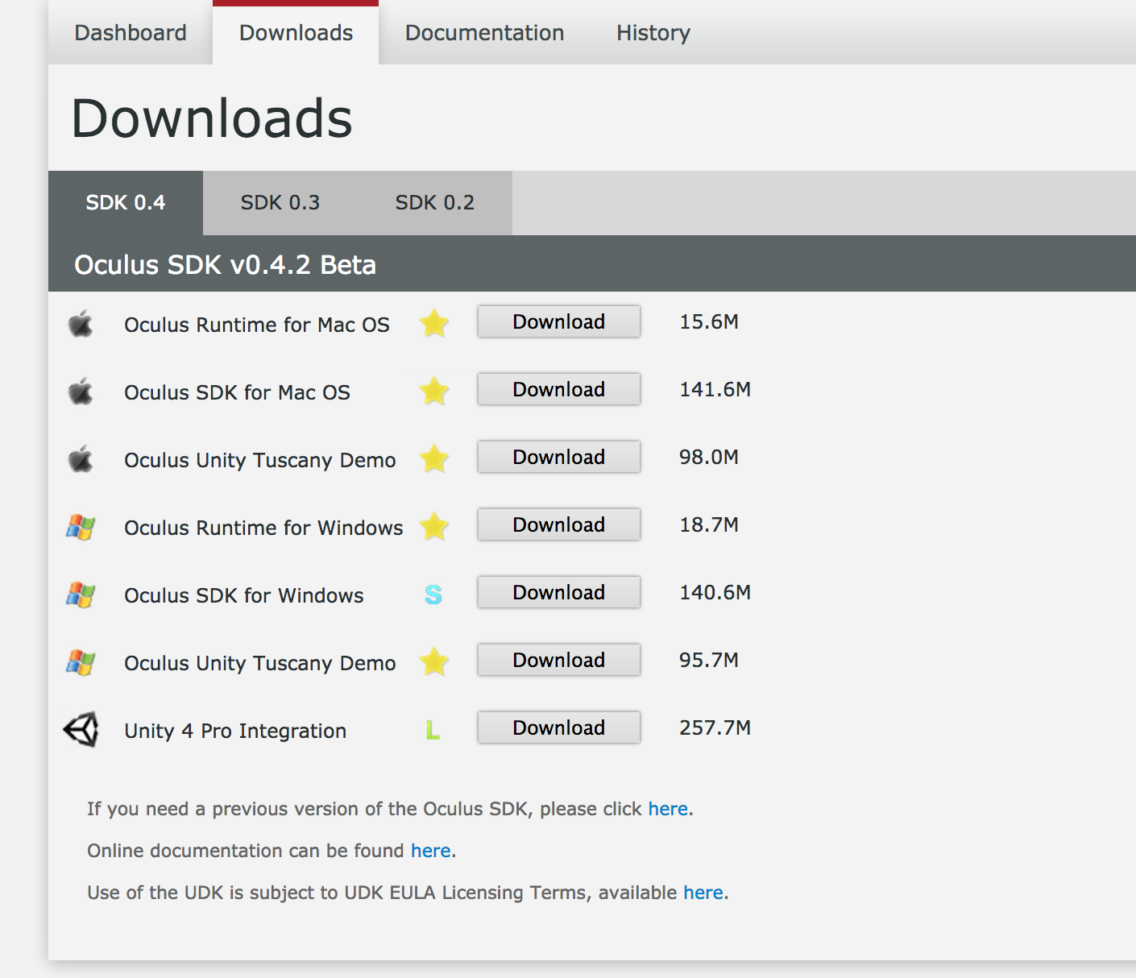Click star icon for Oculus Runtime for Mac OS

coord(434,324)
